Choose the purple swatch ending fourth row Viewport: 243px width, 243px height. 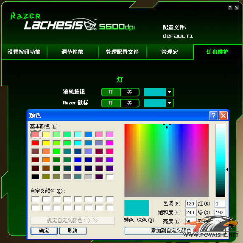109,160
